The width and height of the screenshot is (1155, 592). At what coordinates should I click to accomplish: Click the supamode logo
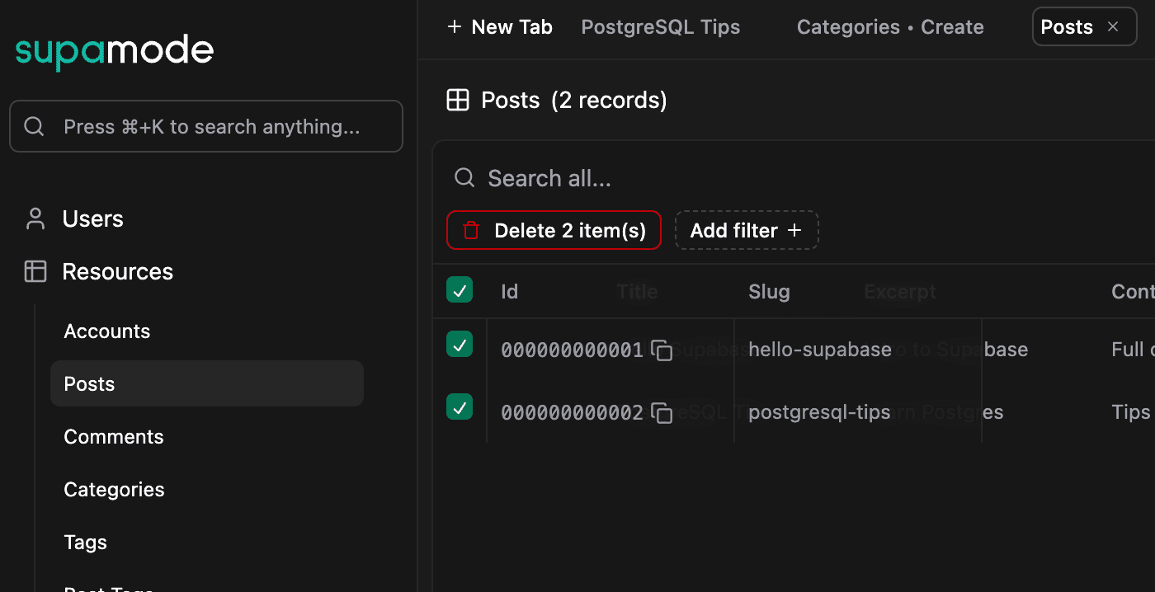(x=114, y=52)
